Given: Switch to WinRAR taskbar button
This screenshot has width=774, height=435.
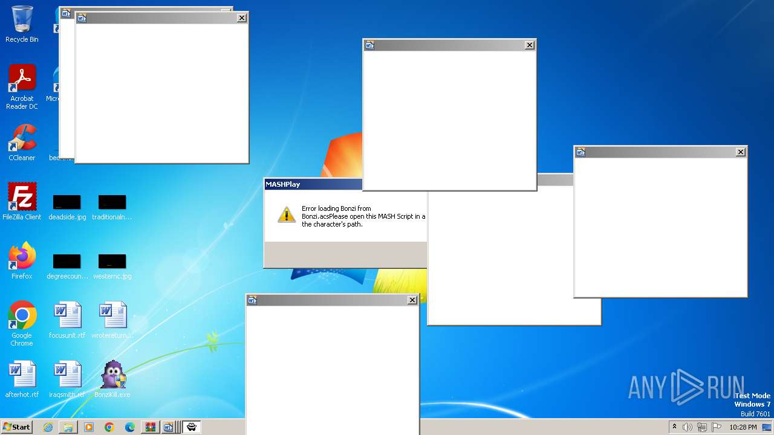Looking at the screenshot, I should point(151,427).
